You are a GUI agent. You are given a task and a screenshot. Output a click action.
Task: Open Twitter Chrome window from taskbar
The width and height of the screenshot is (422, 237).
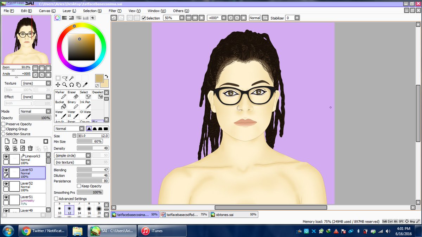pyautogui.click(x=43, y=231)
